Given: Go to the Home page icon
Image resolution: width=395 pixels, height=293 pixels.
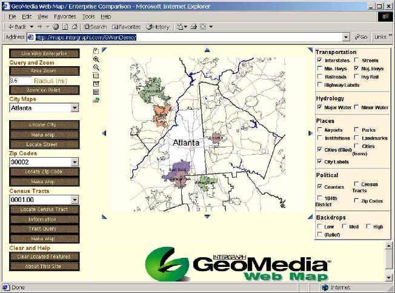Looking at the screenshot, I should (75, 27).
